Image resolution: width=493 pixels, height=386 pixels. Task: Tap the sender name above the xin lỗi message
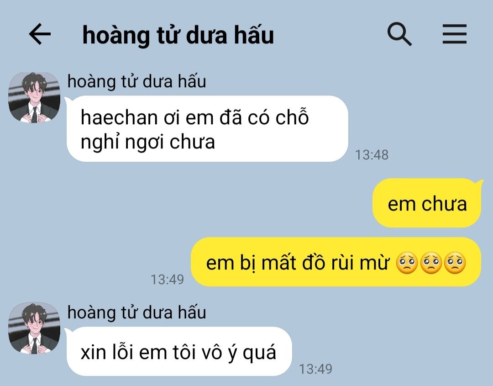point(137,312)
